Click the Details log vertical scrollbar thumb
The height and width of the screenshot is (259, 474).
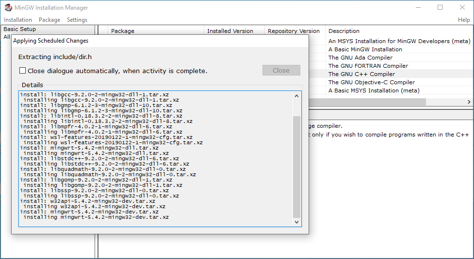coord(296,167)
